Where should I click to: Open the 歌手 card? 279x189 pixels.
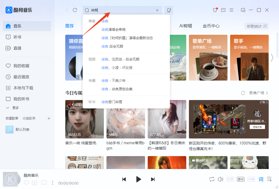[x=249, y=58]
